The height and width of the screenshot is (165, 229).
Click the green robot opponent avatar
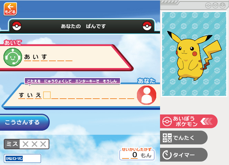[13, 57]
